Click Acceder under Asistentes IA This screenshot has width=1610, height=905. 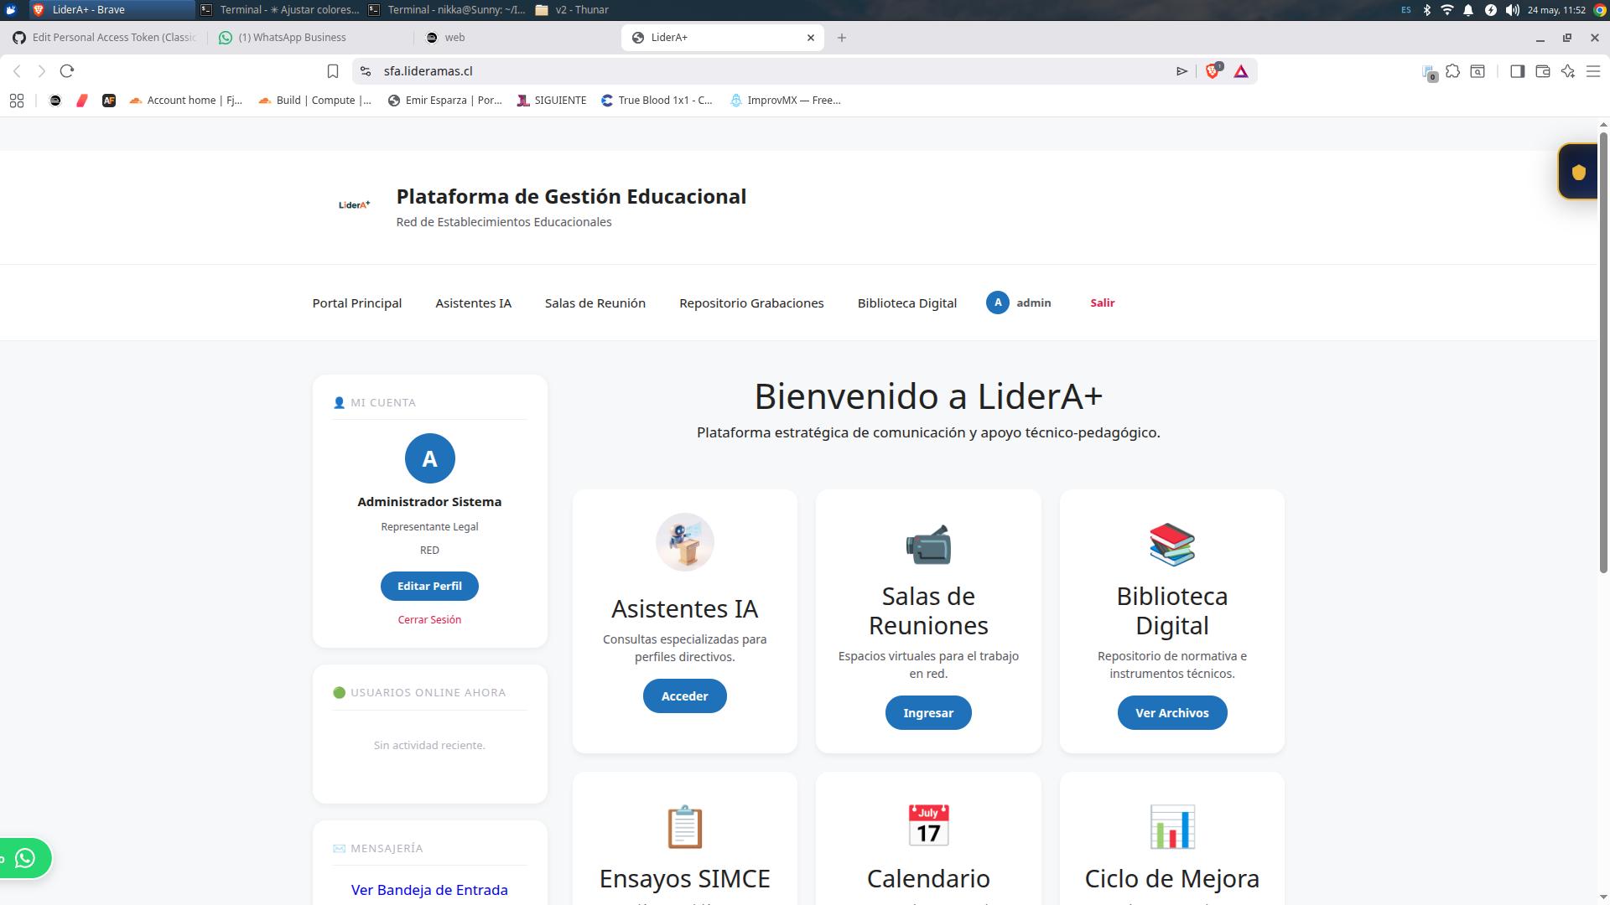[684, 696]
